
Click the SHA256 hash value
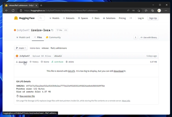[65, 86]
